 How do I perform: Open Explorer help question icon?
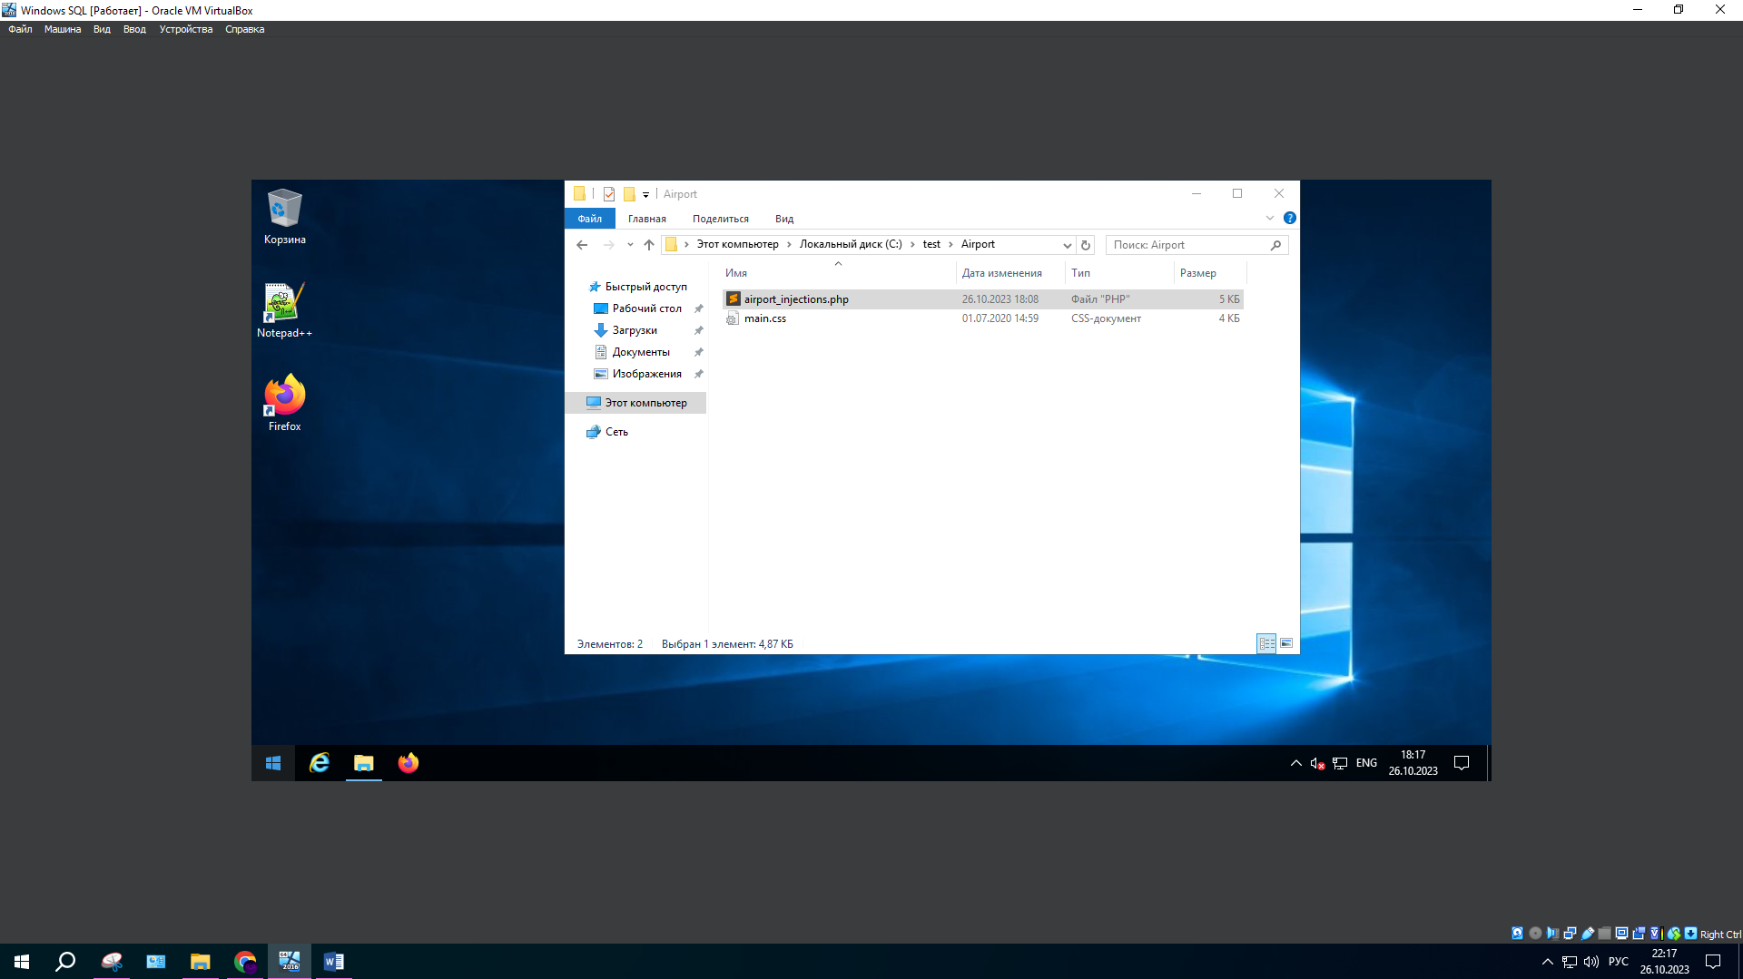[1290, 219]
